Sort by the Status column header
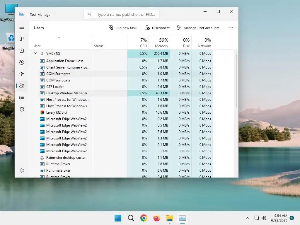This screenshot has width=300, height=225. (110, 42)
